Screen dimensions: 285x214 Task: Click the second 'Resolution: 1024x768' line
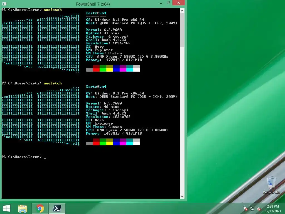click(108, 117)
